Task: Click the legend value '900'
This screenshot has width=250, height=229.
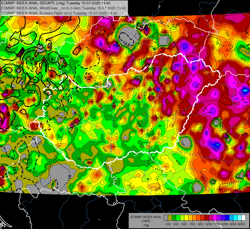Action: pyautogui.click(x=200, y=224)
